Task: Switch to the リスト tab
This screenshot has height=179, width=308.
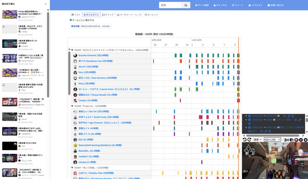Action: [x=76, y=15]
